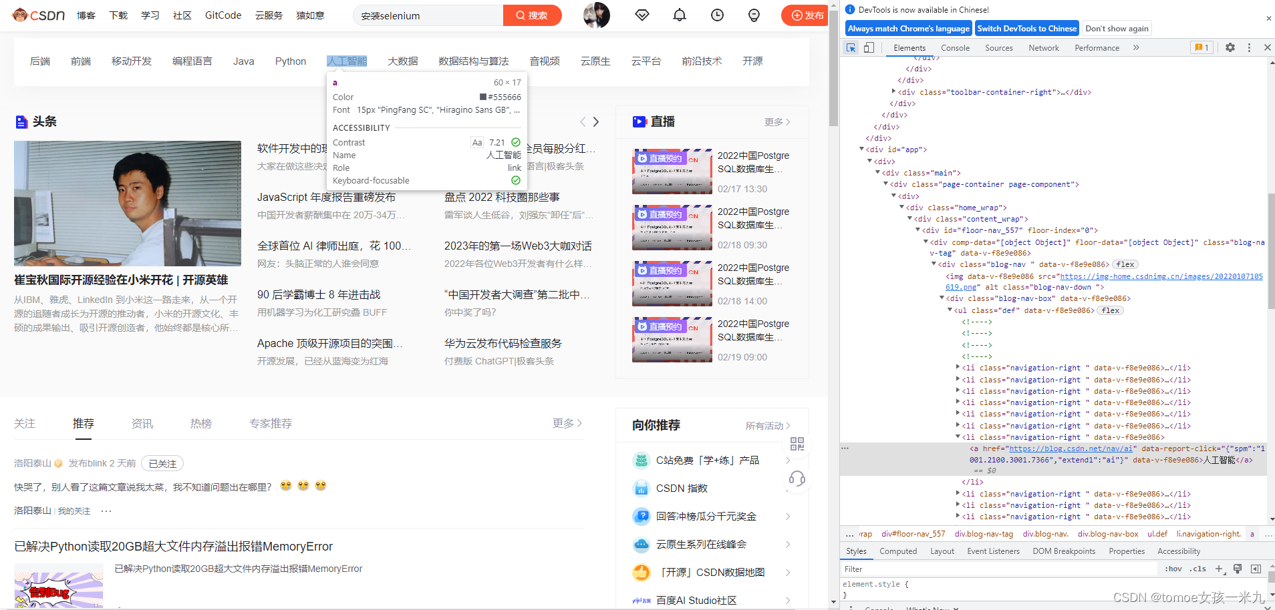Click into the Styles Filter field
This screenshot has width=1275, height=610.
point(999,569)
